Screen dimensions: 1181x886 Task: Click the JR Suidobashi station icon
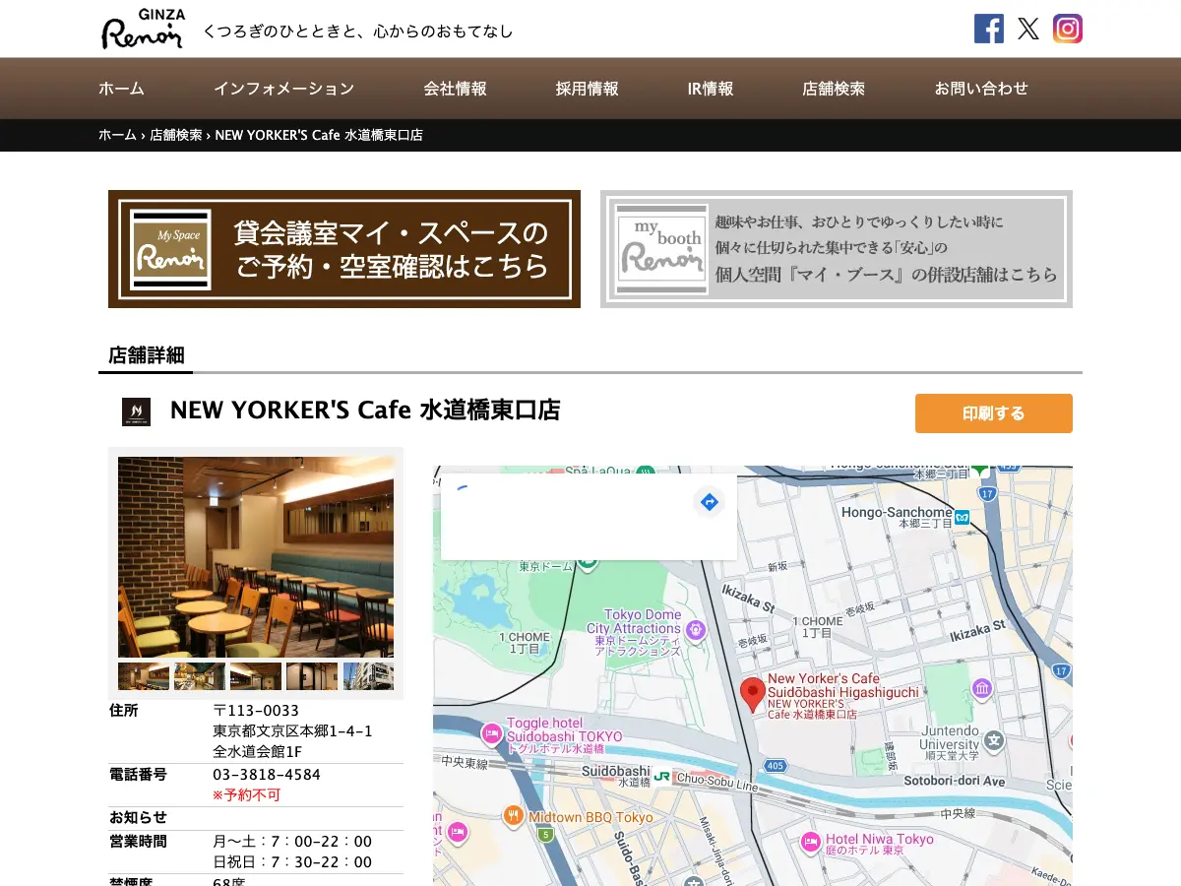[662, 776]
